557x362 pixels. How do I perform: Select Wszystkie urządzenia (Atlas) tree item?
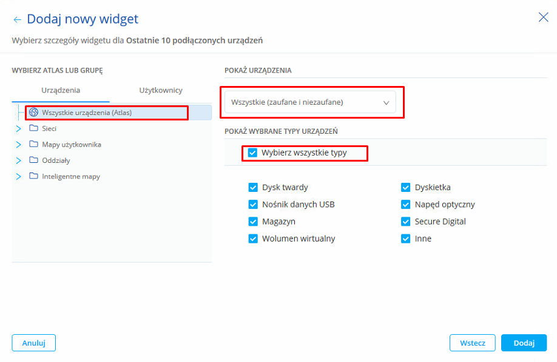(87, 113)
